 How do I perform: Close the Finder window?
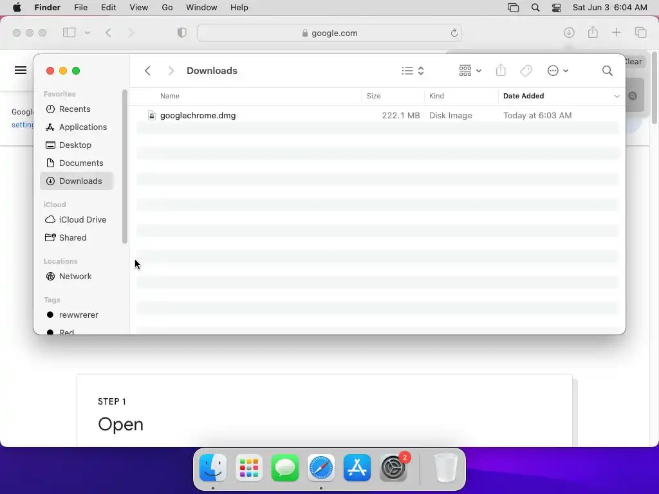click(50, 71)
